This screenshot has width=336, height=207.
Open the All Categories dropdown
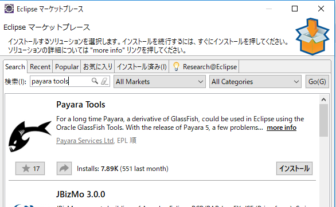click(x=255, y=82)
